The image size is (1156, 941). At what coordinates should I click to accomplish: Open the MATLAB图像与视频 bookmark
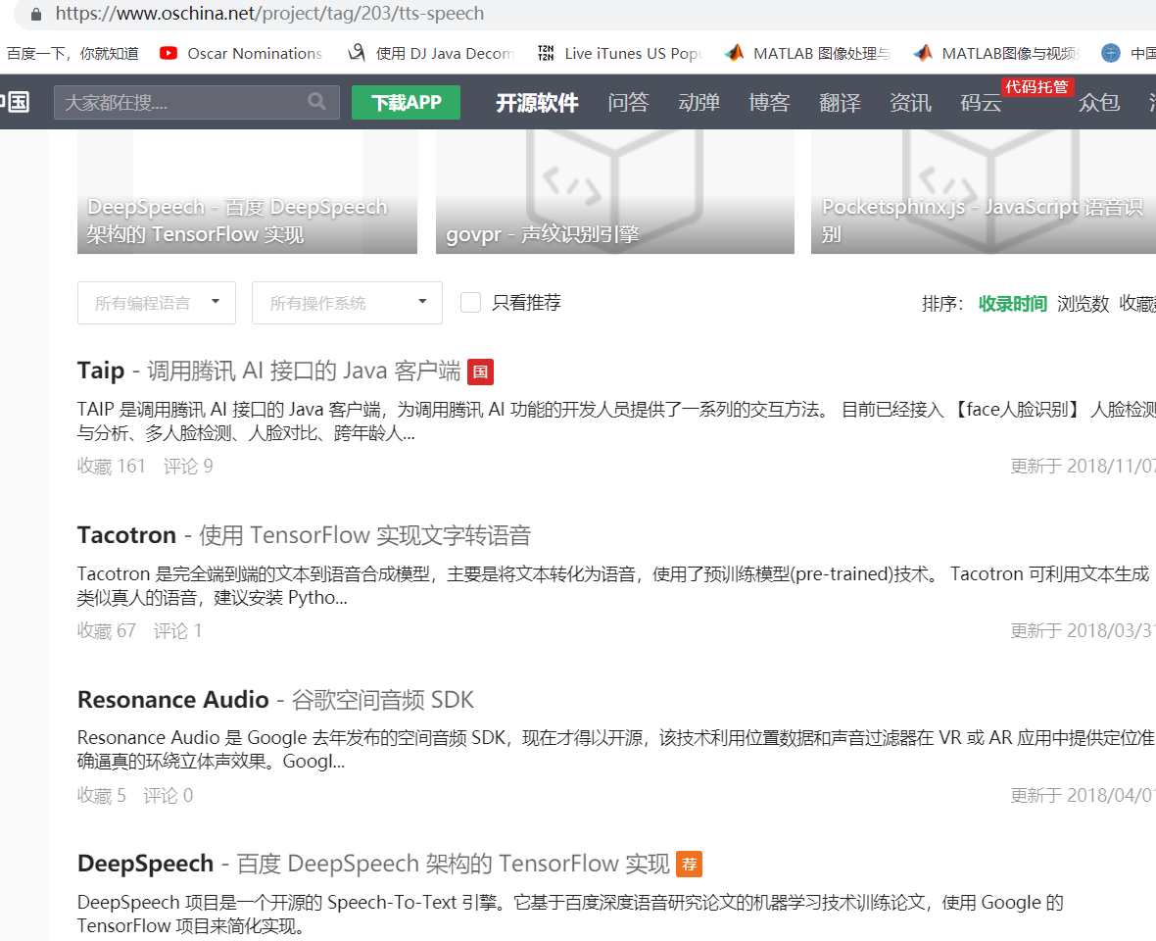[x=996, y=53]
